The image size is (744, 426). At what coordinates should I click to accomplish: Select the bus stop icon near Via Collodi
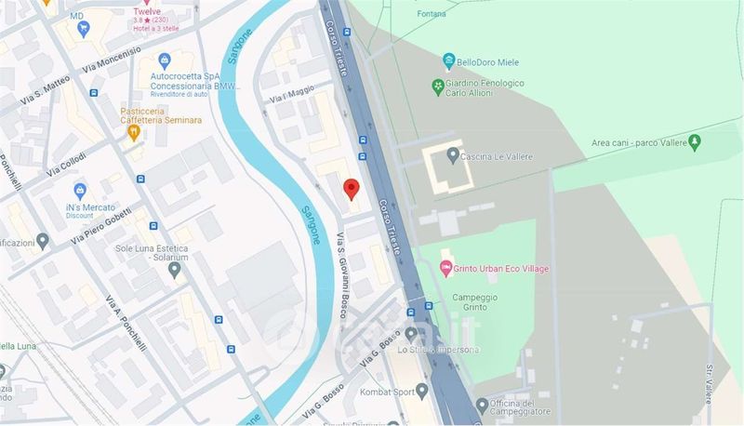coord(140,179)
